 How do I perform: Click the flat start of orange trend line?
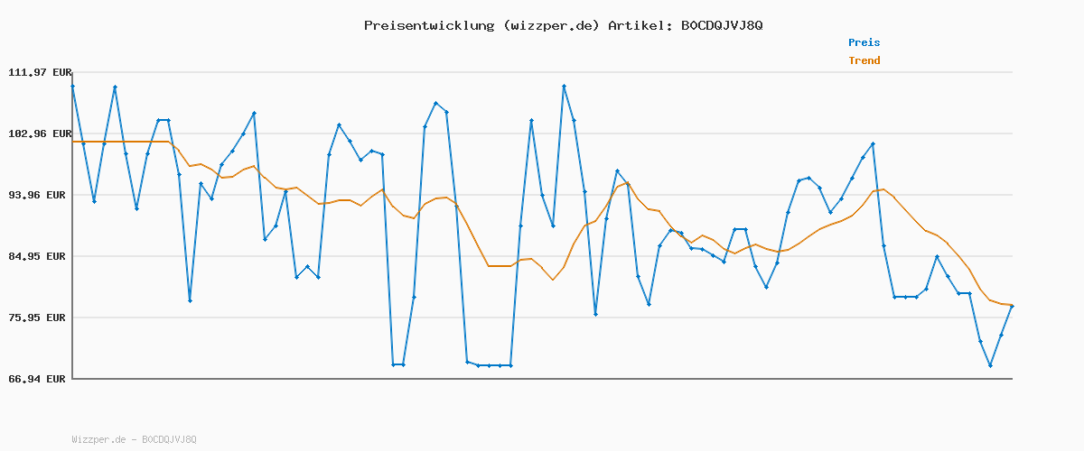click(x=117, y=142)
